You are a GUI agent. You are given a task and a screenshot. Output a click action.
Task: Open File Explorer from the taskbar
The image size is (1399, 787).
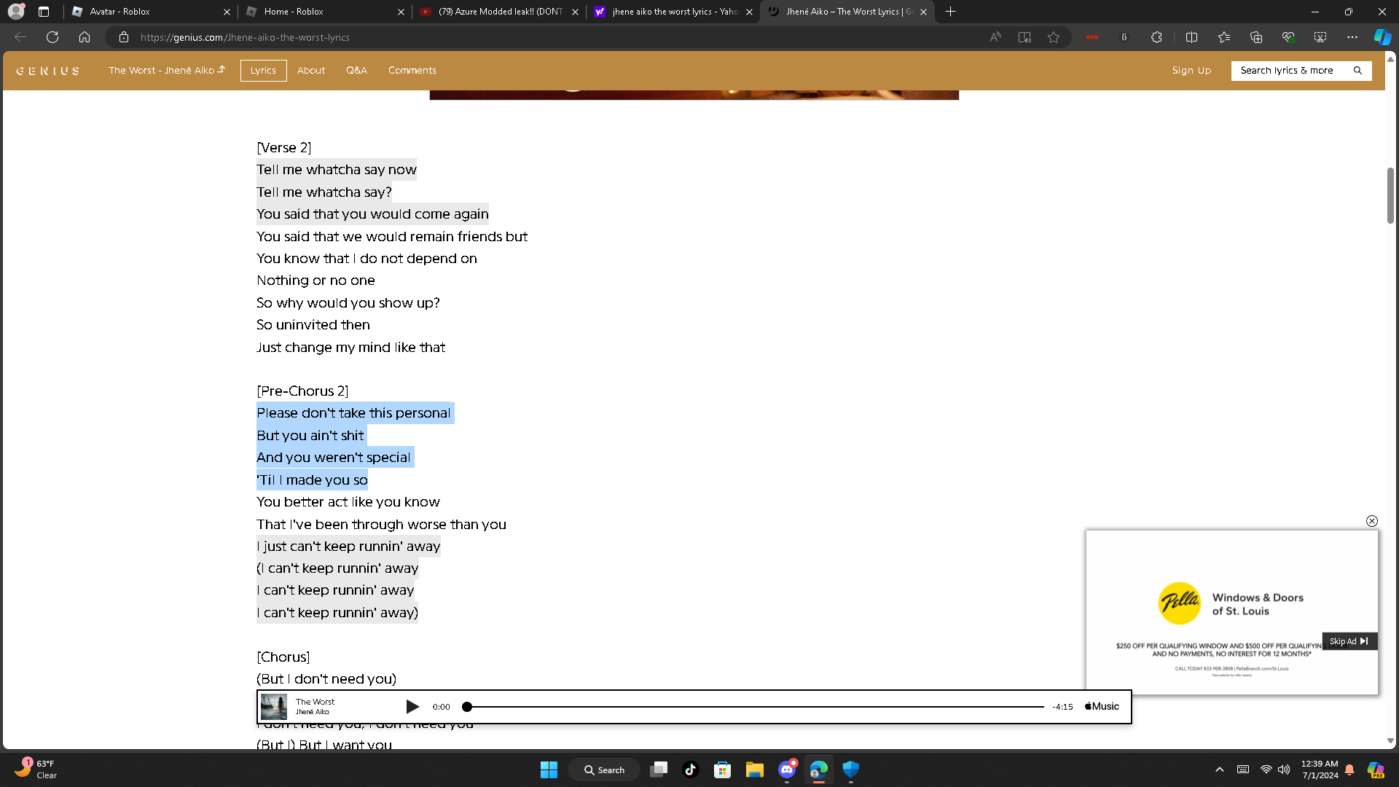click(x=755, y=770)
